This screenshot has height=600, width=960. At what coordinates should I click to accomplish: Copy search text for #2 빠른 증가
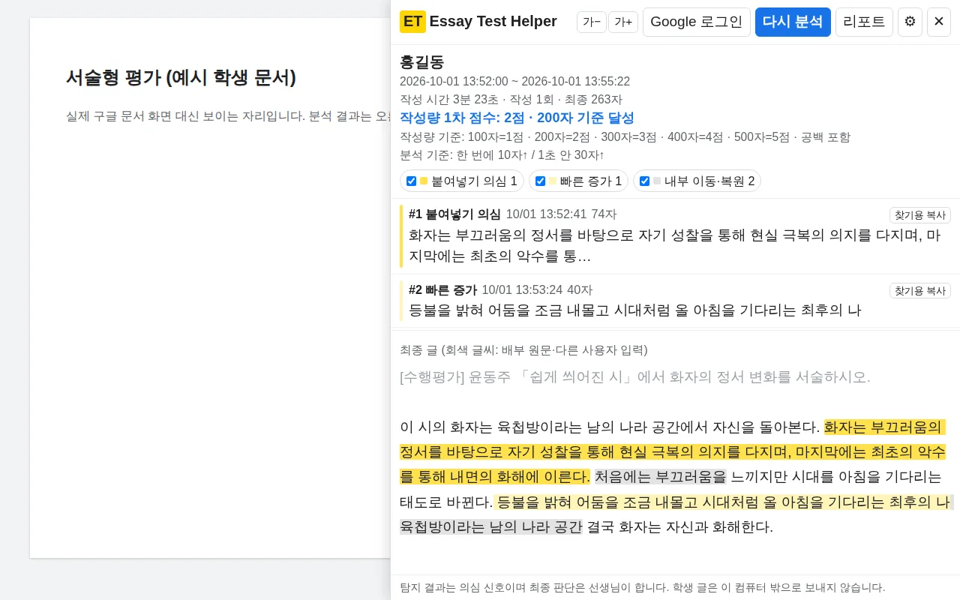tap(920, 291)
